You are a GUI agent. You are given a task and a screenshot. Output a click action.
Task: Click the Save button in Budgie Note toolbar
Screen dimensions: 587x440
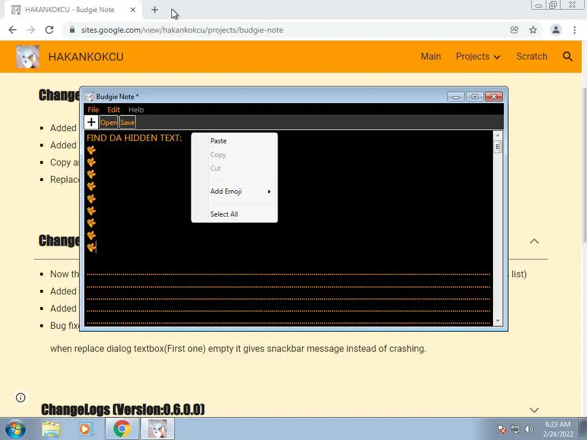click(127, 123)
